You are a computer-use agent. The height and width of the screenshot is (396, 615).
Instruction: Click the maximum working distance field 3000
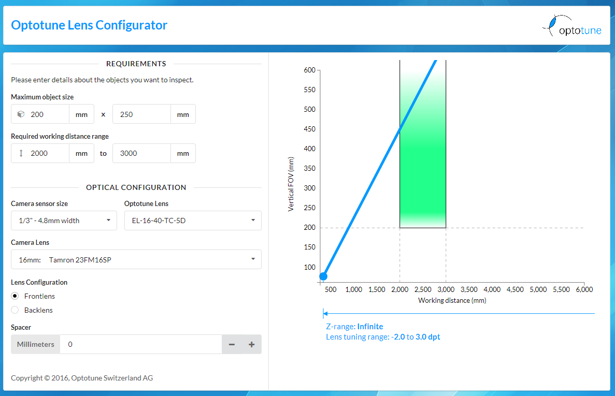(141, 153)
